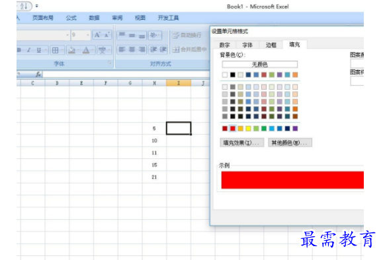This screenshot has height=260, width=381.
Task: Toggle Underline formatting
Action: [x=38, y=50]
